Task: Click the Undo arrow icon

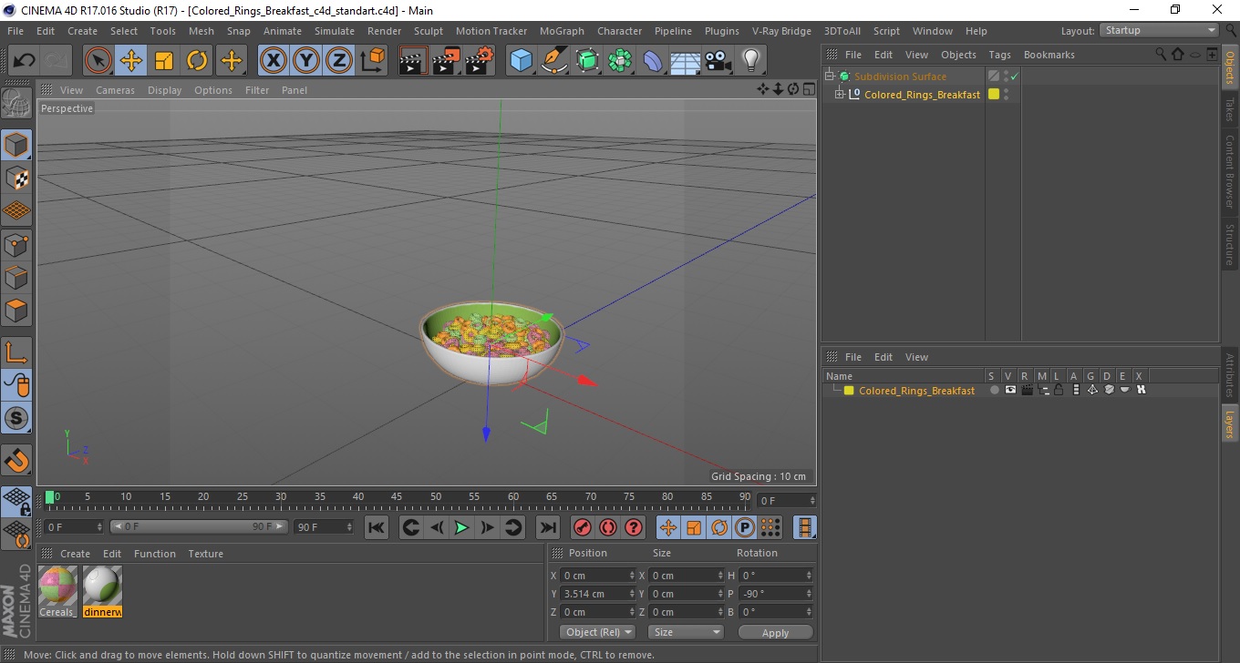Action: point(25,61)
